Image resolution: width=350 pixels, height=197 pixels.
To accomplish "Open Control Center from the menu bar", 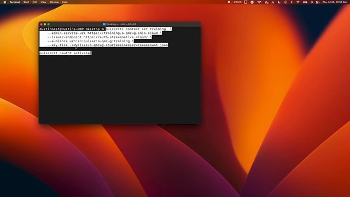I will point(317,2).
